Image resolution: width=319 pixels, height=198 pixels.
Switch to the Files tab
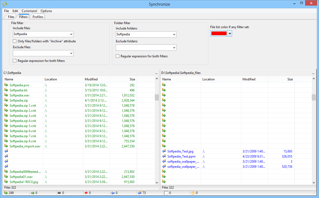tap(11, 17)
